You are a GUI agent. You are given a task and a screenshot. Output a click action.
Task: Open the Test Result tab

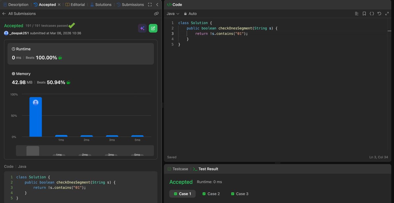click(x=206, y=169)
